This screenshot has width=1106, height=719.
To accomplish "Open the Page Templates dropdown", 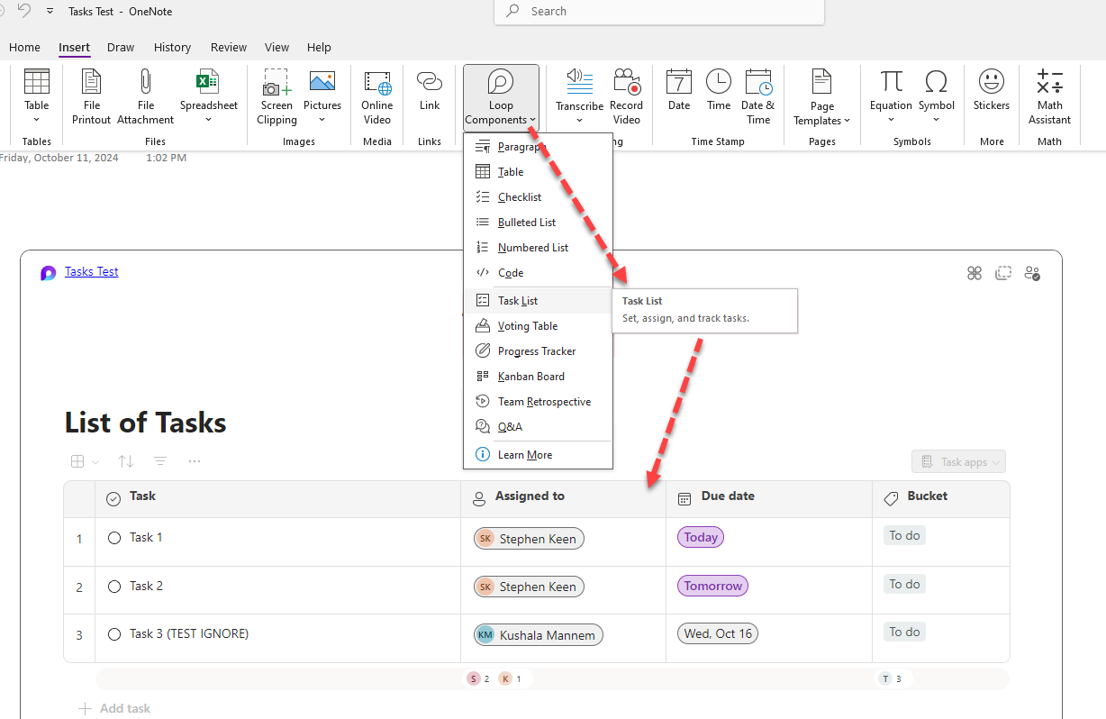I will pyautogui.click(x=821, y=96).
